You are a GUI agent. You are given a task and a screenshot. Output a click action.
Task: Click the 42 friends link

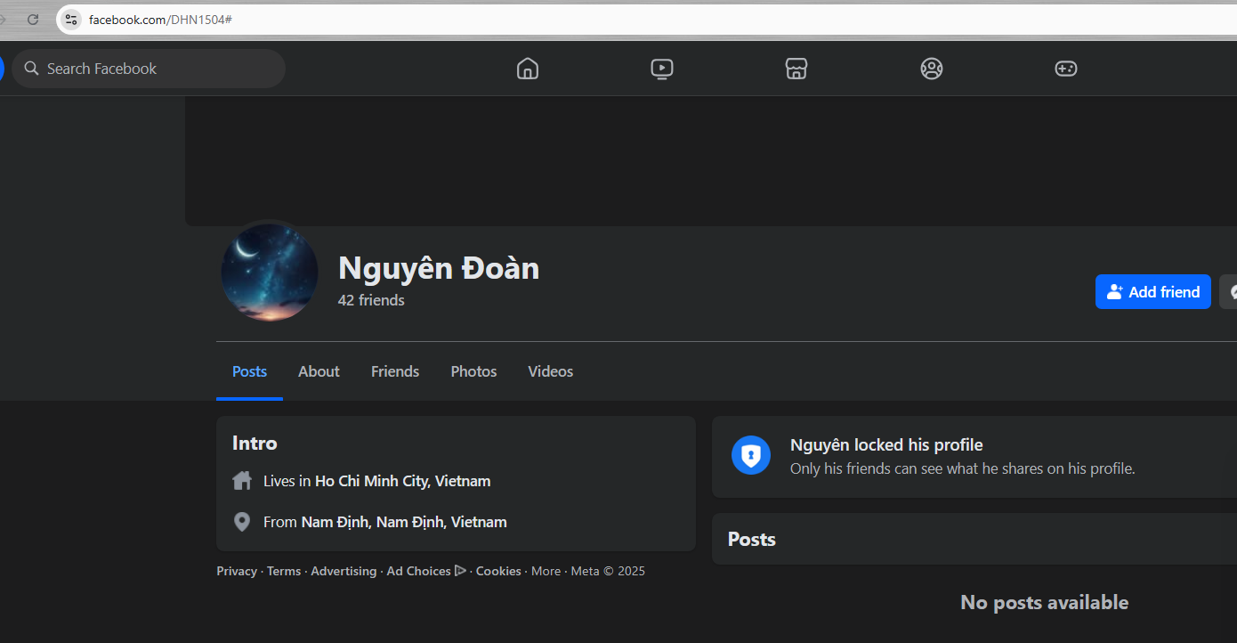(371, 300)
